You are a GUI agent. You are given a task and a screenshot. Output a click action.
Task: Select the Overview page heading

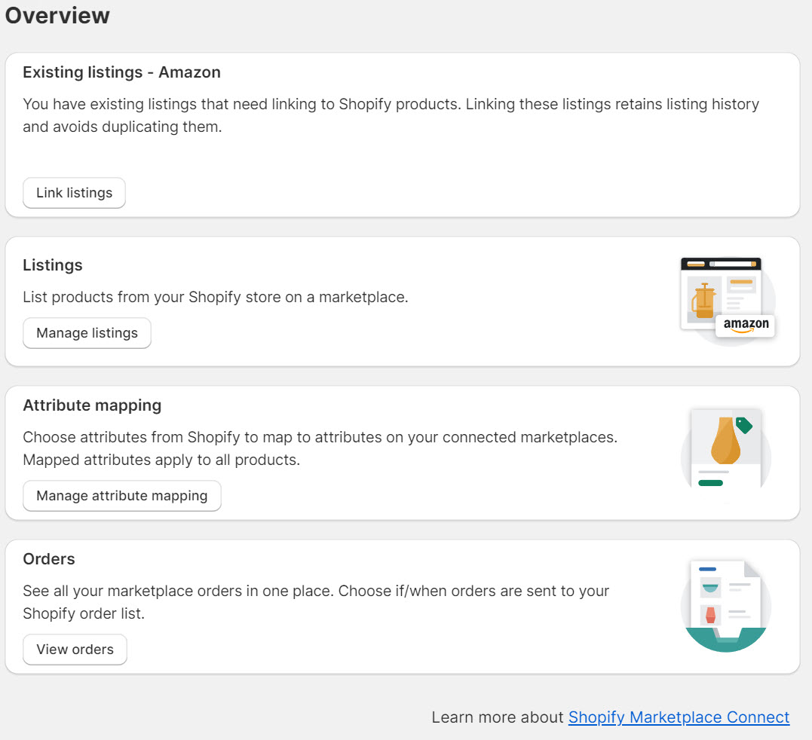pos(57,16)
